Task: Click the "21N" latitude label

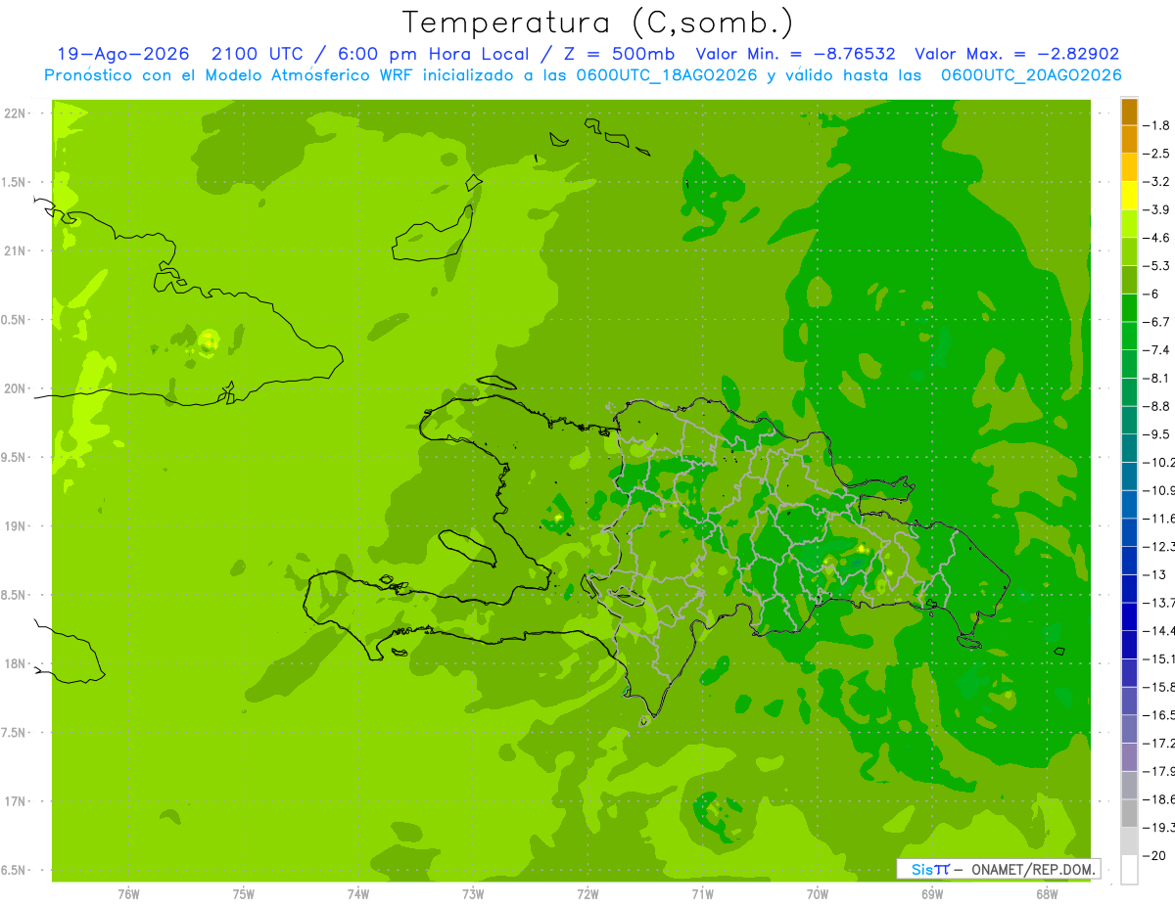Action: pyautogui.click(x=14, y=250)
